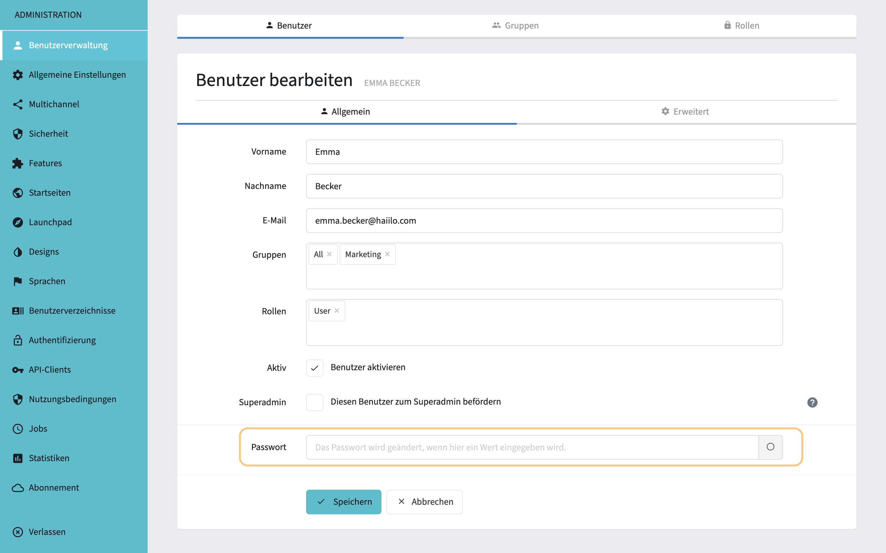Click the E-Mail input field
Image resolution: width=886 pixels, height=553 pixels.
click(x=544, y=221)
